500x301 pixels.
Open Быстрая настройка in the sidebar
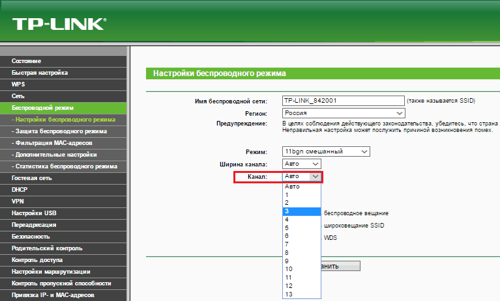tap(63, 73)
